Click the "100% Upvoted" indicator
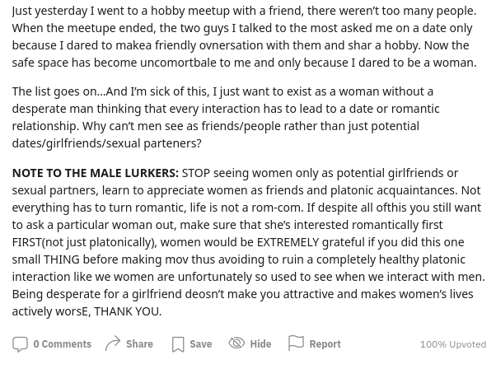Viewport: 496px width, 369px height. tap(452, 344)
